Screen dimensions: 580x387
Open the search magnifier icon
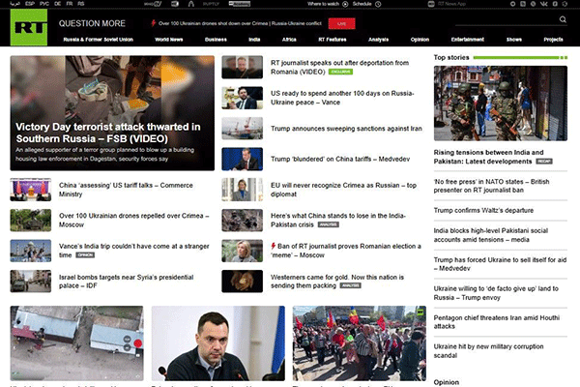(563, 19)
